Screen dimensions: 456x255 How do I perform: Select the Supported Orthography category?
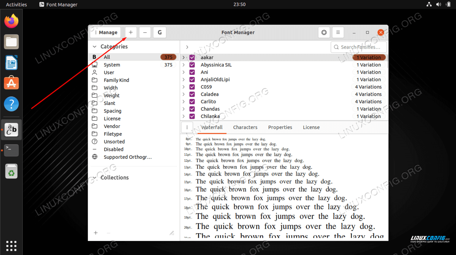(x=133, y=157)
